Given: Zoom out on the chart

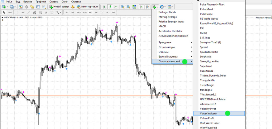Looking at the screenshot, I should point(128,7).
